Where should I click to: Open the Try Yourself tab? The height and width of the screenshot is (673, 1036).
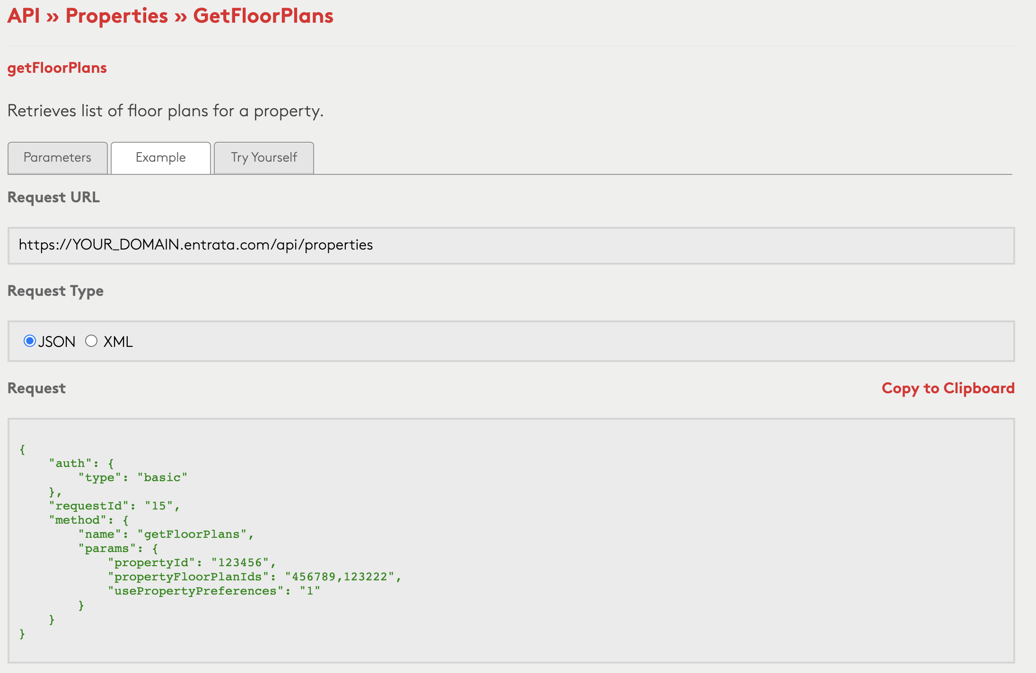point(263,157)
